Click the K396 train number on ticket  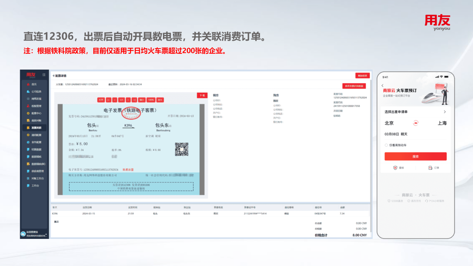tap(128, 125)
